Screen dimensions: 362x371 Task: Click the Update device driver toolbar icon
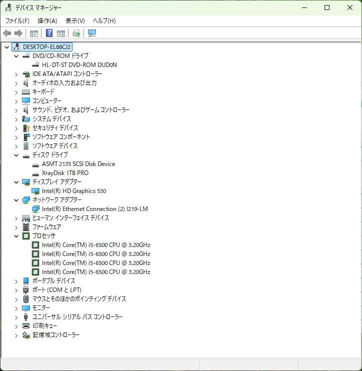[x=76, y=33]
